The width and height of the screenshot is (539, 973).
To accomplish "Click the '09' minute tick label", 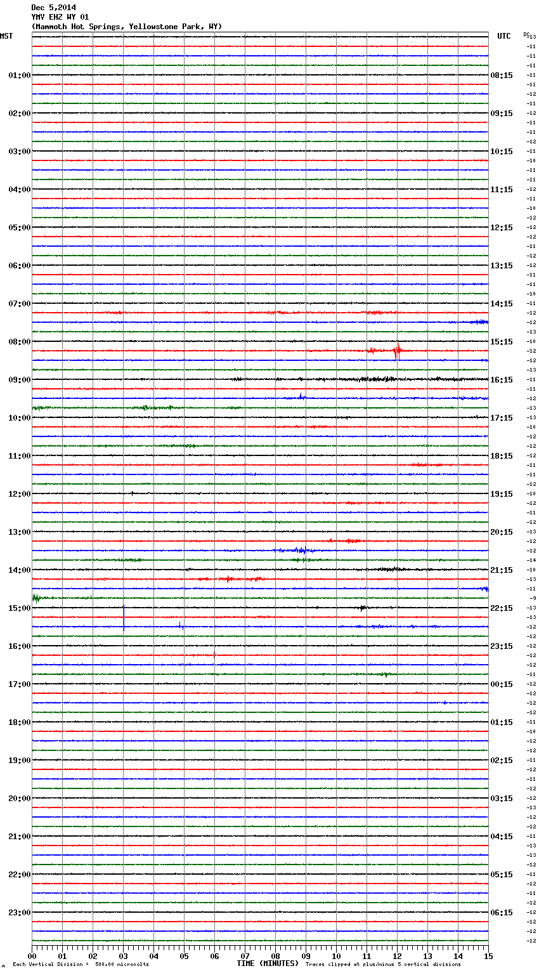I will 306,957.
